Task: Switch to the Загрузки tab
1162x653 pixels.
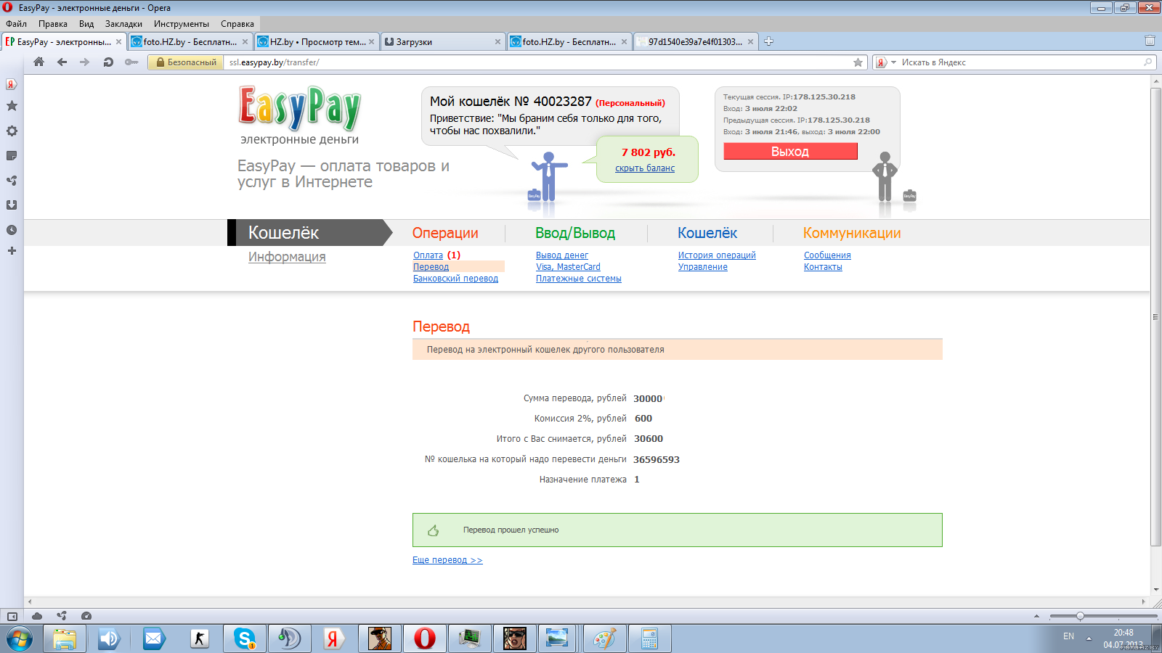Action: tap(442, 42)
